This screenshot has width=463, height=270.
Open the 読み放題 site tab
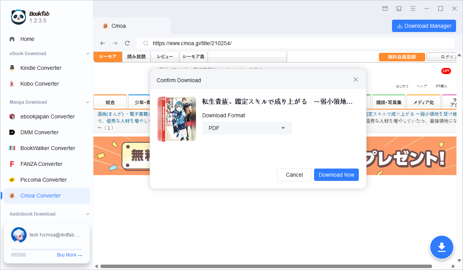[x=137, y=57]
